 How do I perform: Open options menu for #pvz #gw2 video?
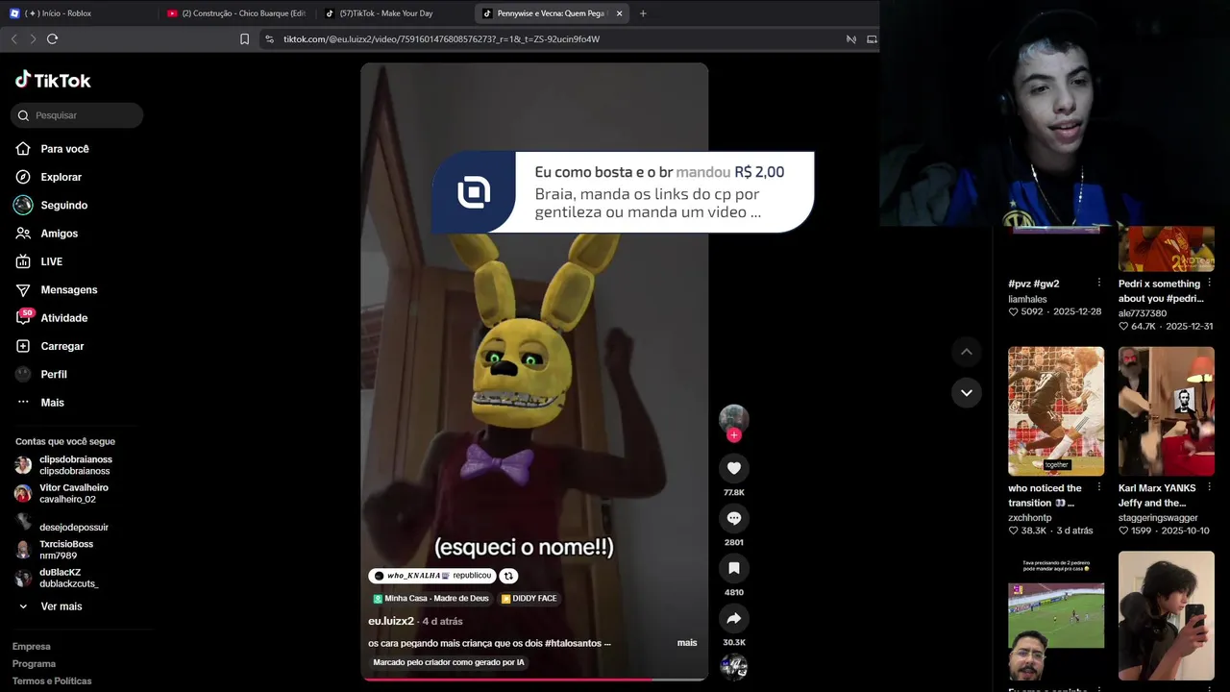[x=1099, y=284]
